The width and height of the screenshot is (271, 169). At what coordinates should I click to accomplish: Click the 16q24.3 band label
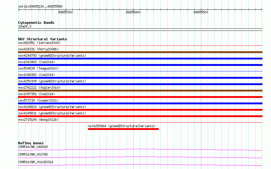(x=25, y=26)
